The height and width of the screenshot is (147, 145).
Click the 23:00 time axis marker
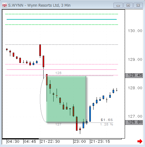80,142
